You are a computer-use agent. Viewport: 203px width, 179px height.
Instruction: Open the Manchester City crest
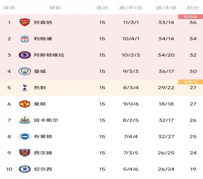click(x=25, y=71)
